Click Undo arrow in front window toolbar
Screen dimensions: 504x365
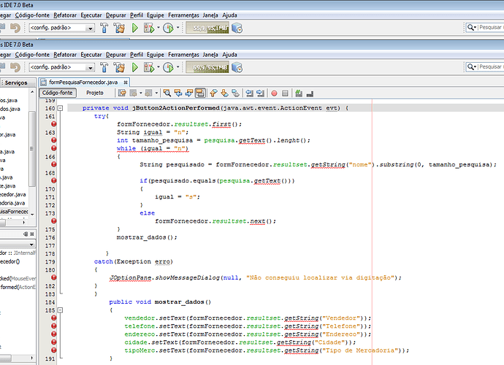[x=15, y=67]
